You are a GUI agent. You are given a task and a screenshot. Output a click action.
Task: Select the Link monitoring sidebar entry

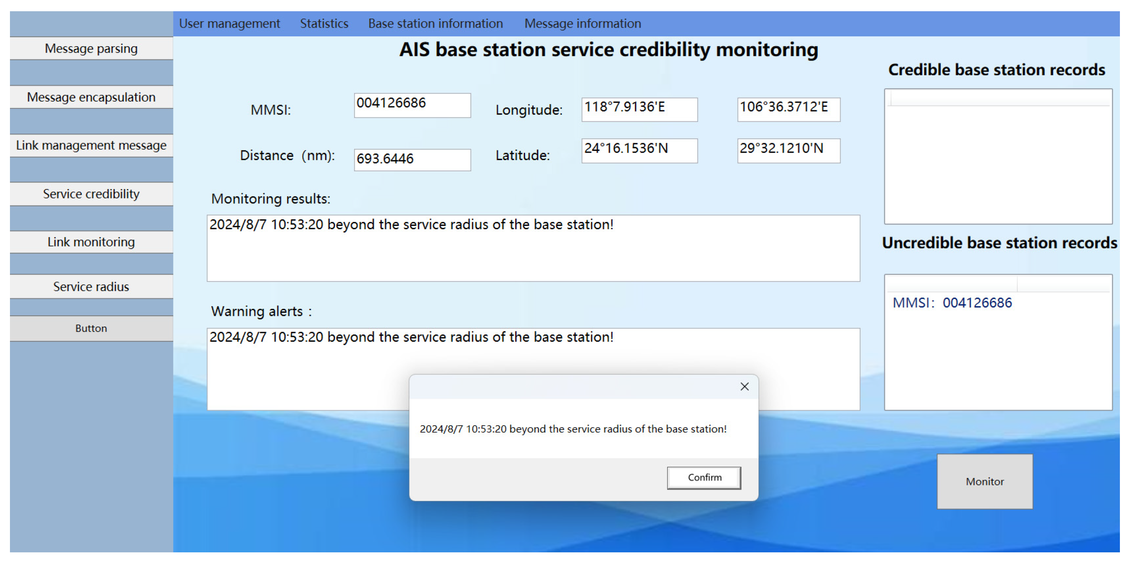coord(91,242)
